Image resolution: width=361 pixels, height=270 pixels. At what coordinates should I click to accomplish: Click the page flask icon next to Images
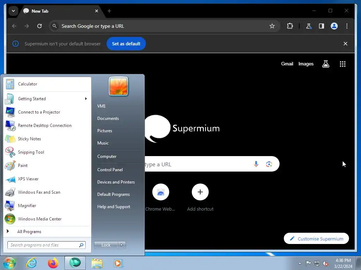(325, 64)
